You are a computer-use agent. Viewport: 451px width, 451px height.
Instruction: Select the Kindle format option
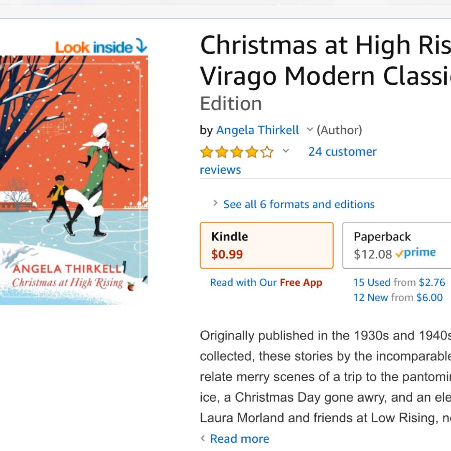coord(266,245)
